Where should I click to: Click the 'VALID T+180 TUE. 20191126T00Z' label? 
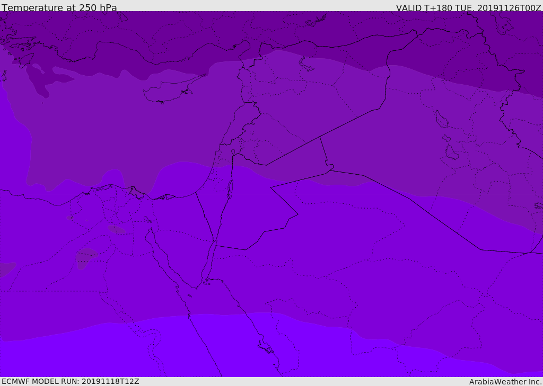point(469,8)
